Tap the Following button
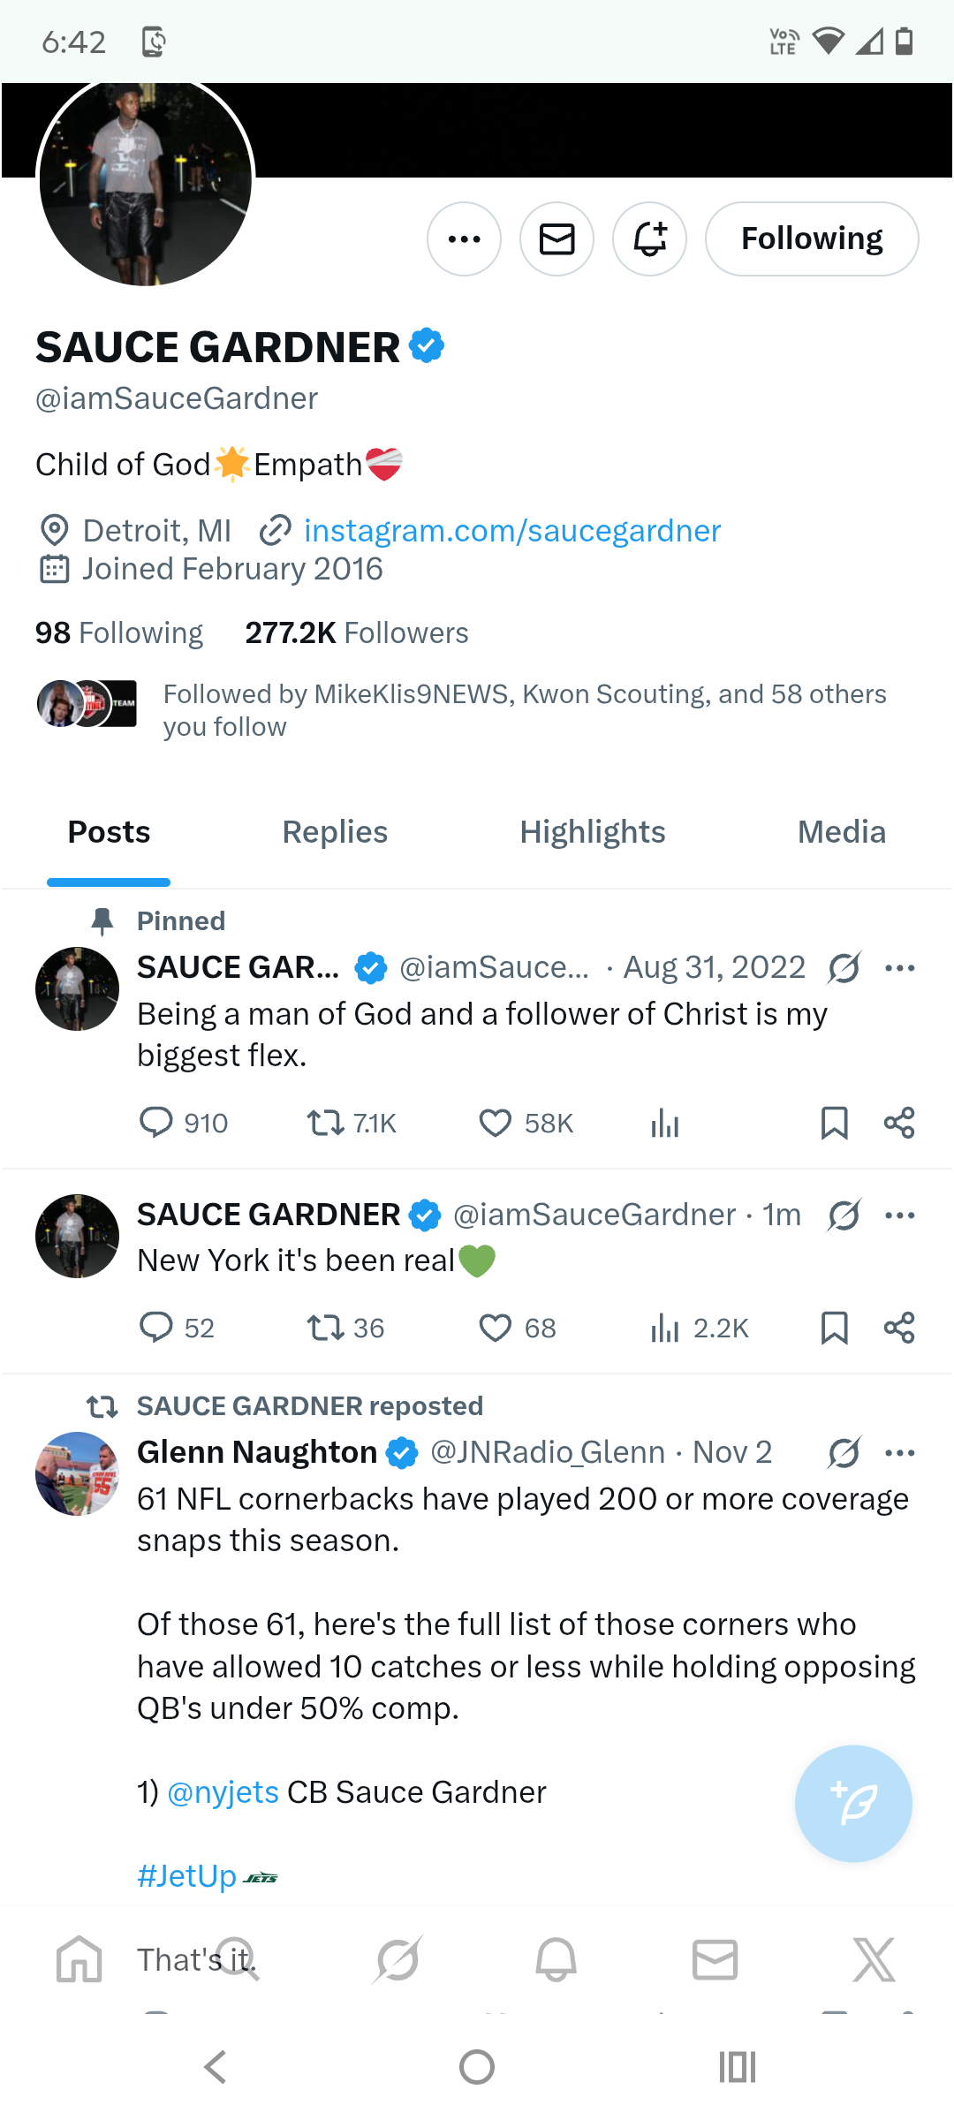The height and width of the screenshot is (2120, 954). pos(811,239)
